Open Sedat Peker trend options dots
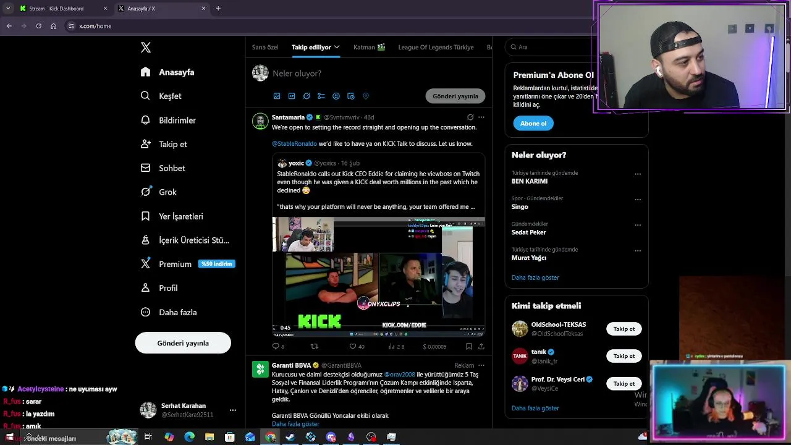791x445 pixels. click(x=638, y=226)
